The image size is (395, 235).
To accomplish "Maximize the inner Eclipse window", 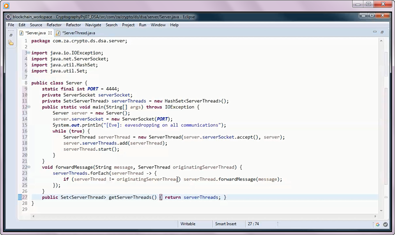I will click(372, 15).
